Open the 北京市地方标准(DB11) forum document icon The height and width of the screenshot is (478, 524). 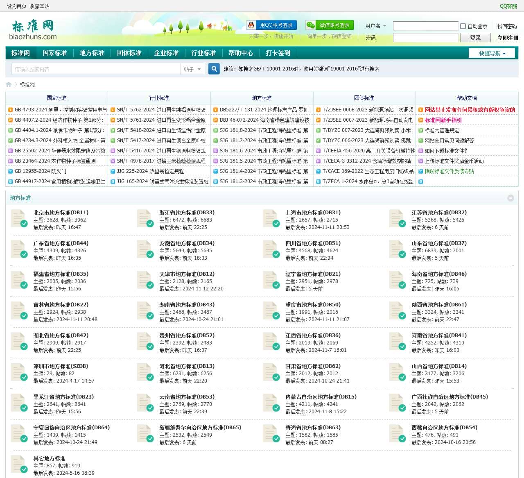[19, 219]
